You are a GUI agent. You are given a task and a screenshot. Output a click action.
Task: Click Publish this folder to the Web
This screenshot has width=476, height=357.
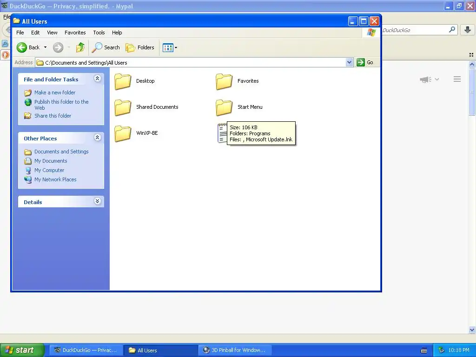[61, 105]
